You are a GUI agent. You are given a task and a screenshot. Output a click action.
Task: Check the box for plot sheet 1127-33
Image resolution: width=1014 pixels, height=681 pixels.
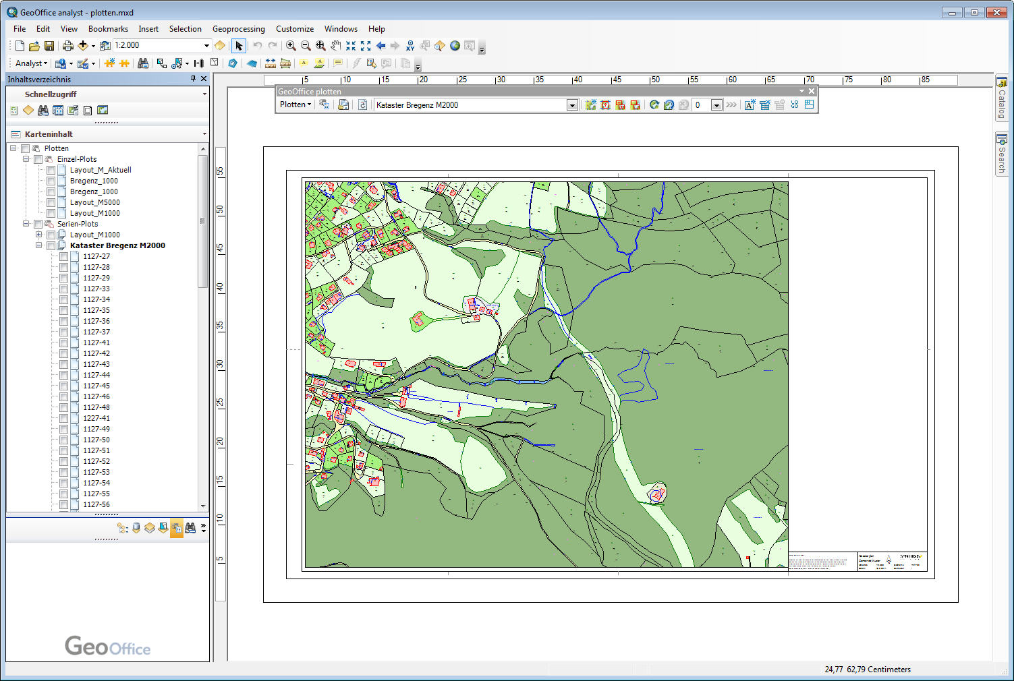tap(63, 289)
